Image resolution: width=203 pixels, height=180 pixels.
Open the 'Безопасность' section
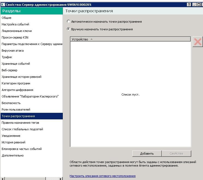point(32,103)
